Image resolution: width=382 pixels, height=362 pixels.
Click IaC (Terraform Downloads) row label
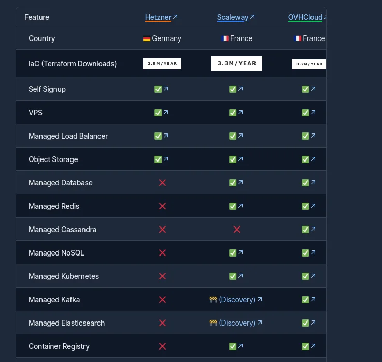click(73, 64)
